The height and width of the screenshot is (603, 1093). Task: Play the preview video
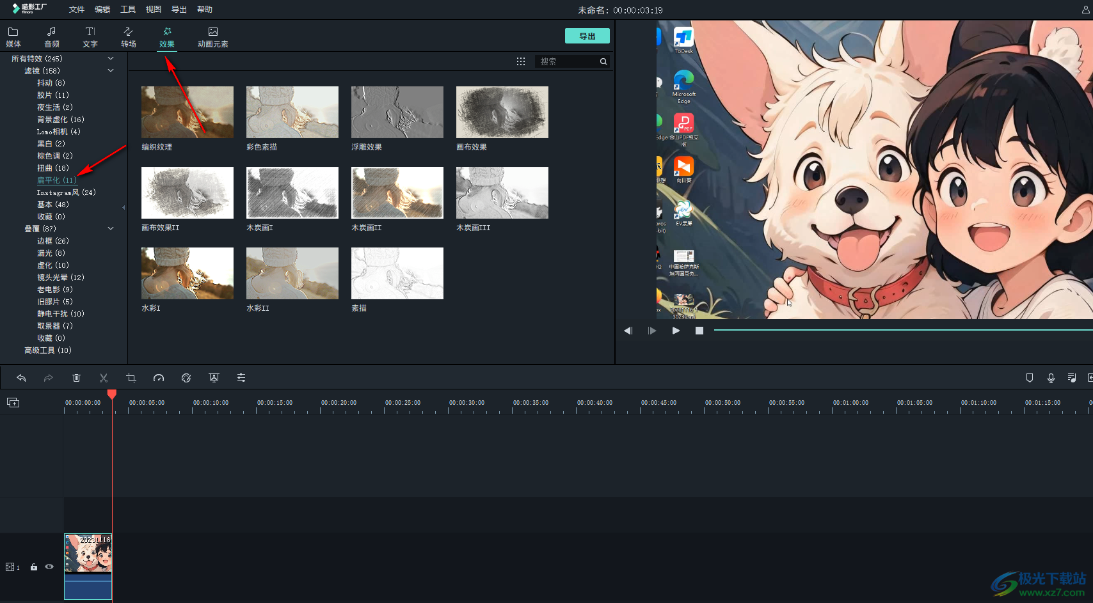click(x=676, y=331)
